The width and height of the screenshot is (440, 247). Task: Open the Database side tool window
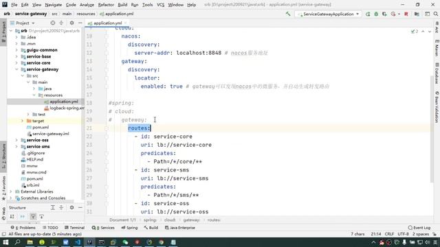pyautogui.click(x=437, y=73)
